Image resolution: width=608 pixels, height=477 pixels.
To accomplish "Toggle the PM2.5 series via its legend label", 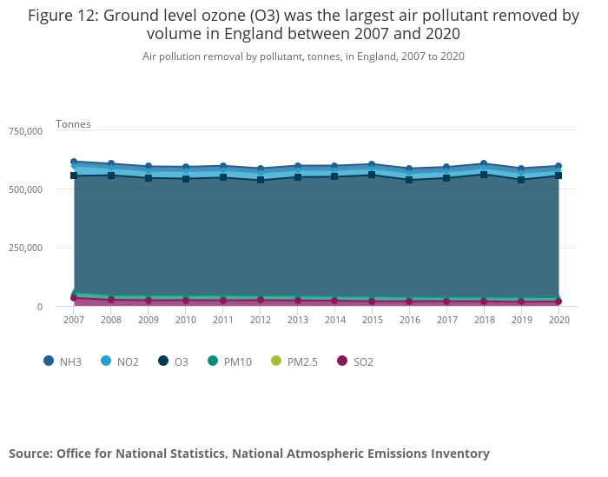I will (303, 362).
